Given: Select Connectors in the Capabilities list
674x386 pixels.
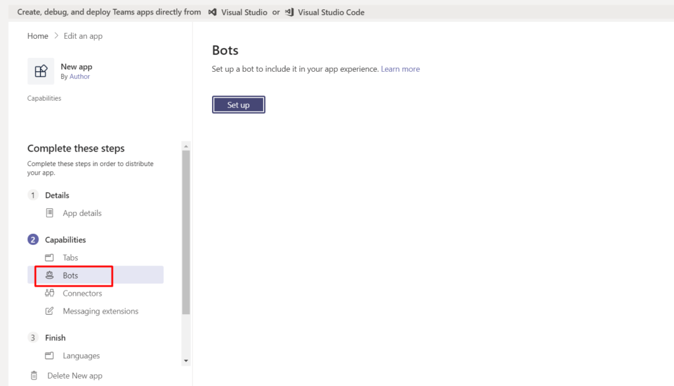Looking at the screenshot, I should 82,293.
